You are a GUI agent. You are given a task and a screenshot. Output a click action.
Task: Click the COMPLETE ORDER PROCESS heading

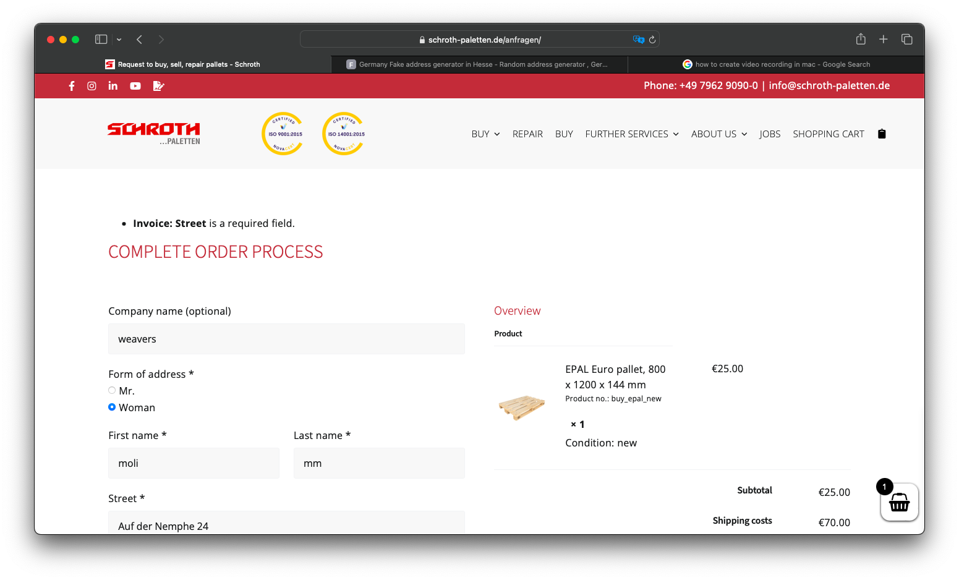click(216, 252)
